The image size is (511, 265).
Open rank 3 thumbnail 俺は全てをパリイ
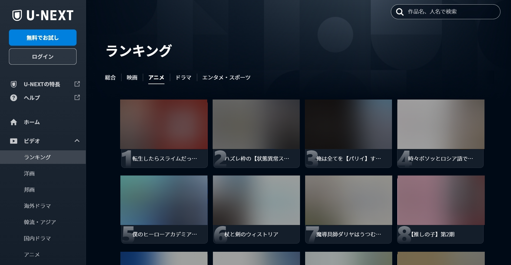point(348,124)
